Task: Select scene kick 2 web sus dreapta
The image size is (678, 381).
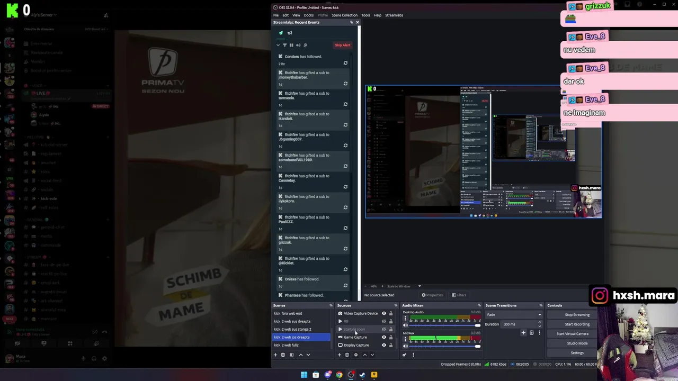Action: coord(301,321)
